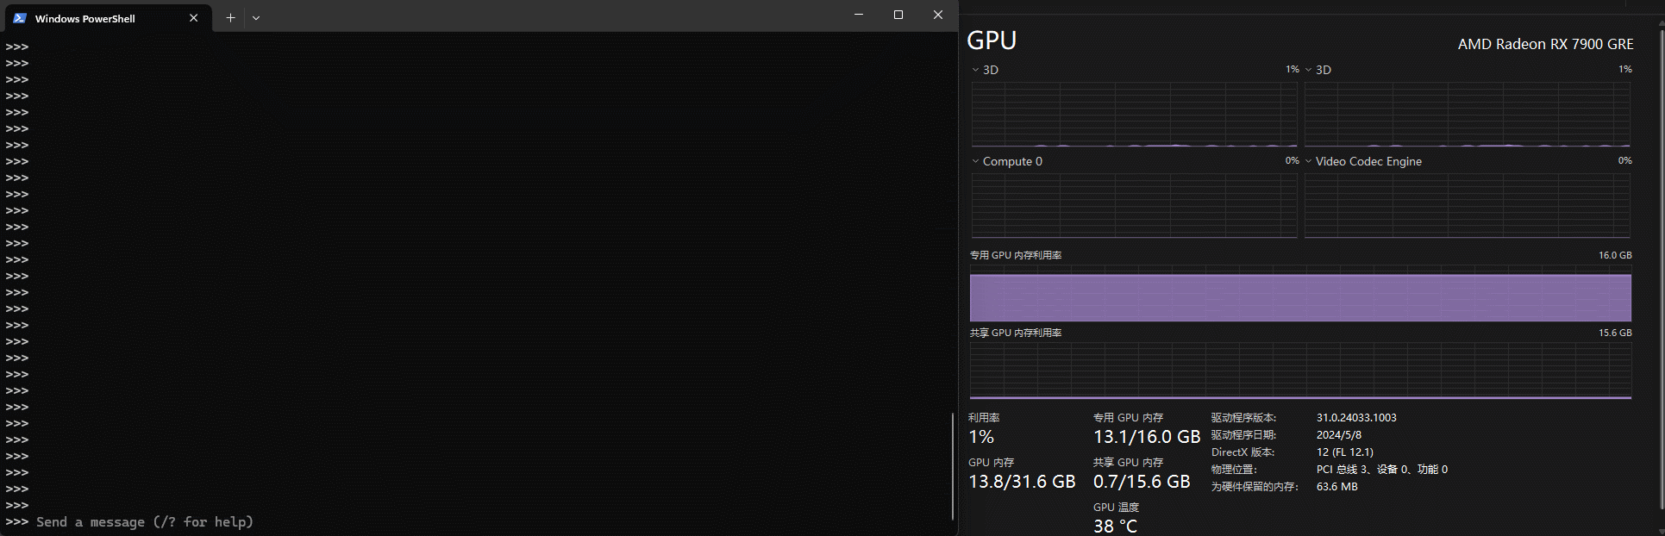Open the new-tab profile dropdown chevron
The height and width of the screenshot is (536, 1665).
pyautogui.click(x=256, y=18)
